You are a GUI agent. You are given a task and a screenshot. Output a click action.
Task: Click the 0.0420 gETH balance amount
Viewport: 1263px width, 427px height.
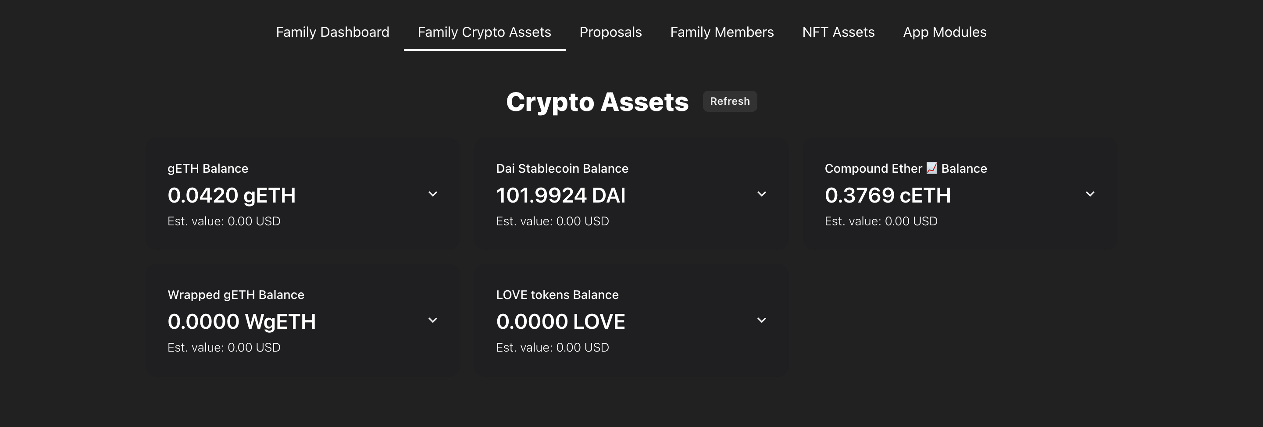(232, 195)
